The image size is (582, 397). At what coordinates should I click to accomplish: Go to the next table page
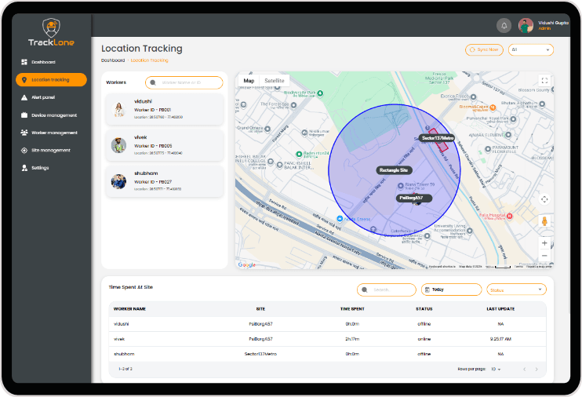click(x=537, y=369)
